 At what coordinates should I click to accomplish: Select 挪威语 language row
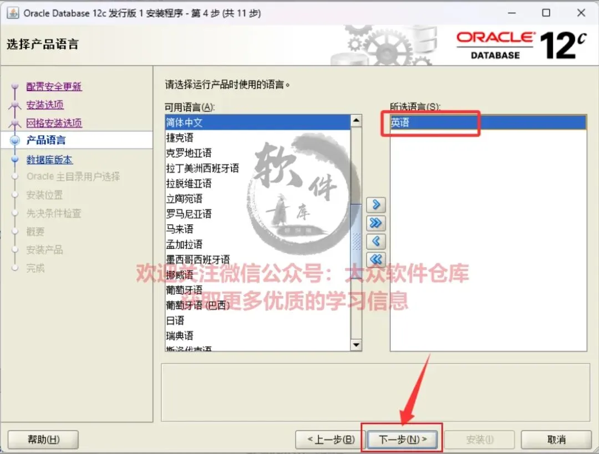258,275
